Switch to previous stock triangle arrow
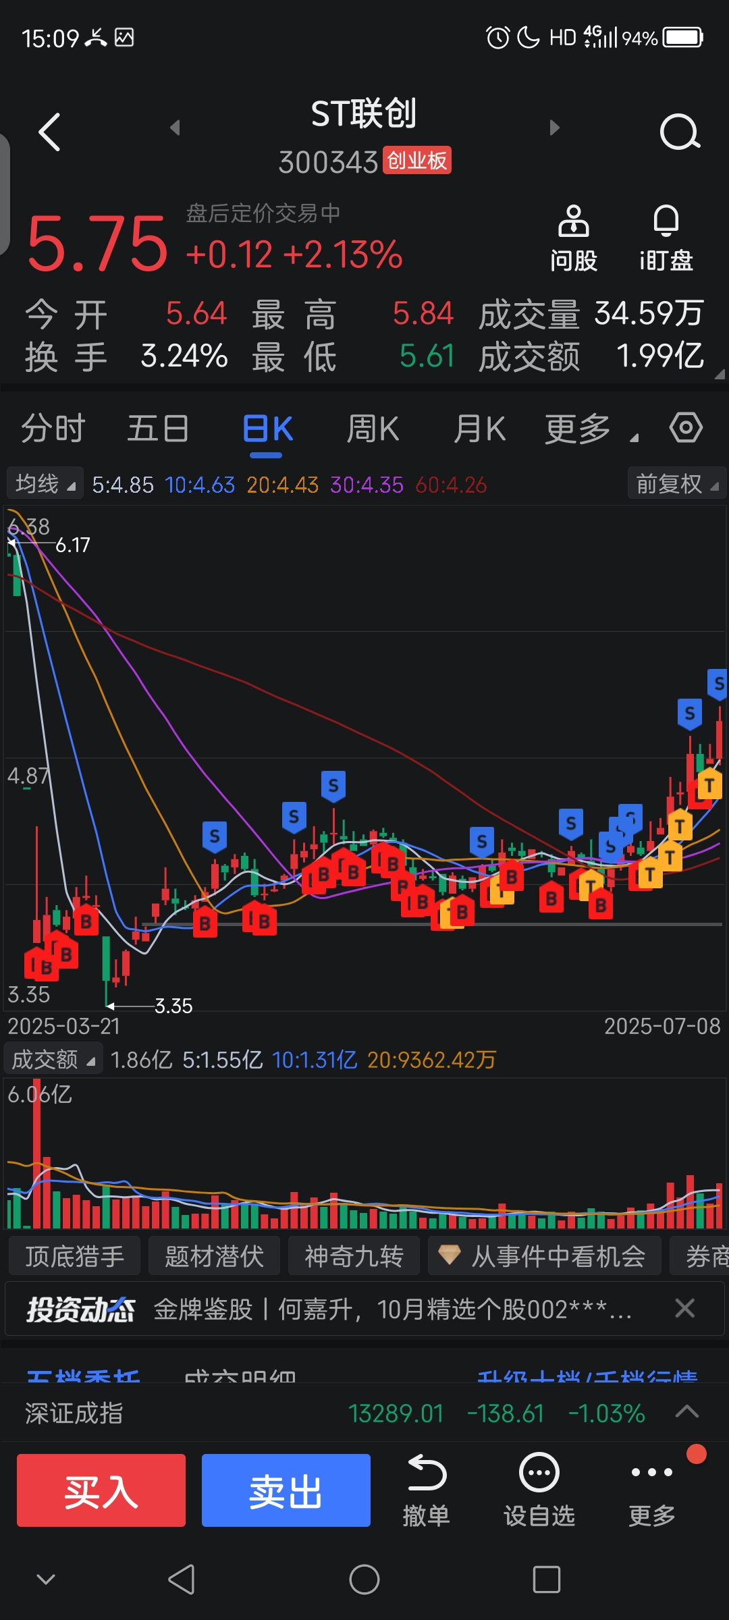The image size is (729, 1620). click(x=175, y=128)
